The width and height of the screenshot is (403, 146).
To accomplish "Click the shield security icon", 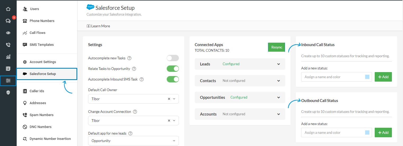I will tap(8, 92).
